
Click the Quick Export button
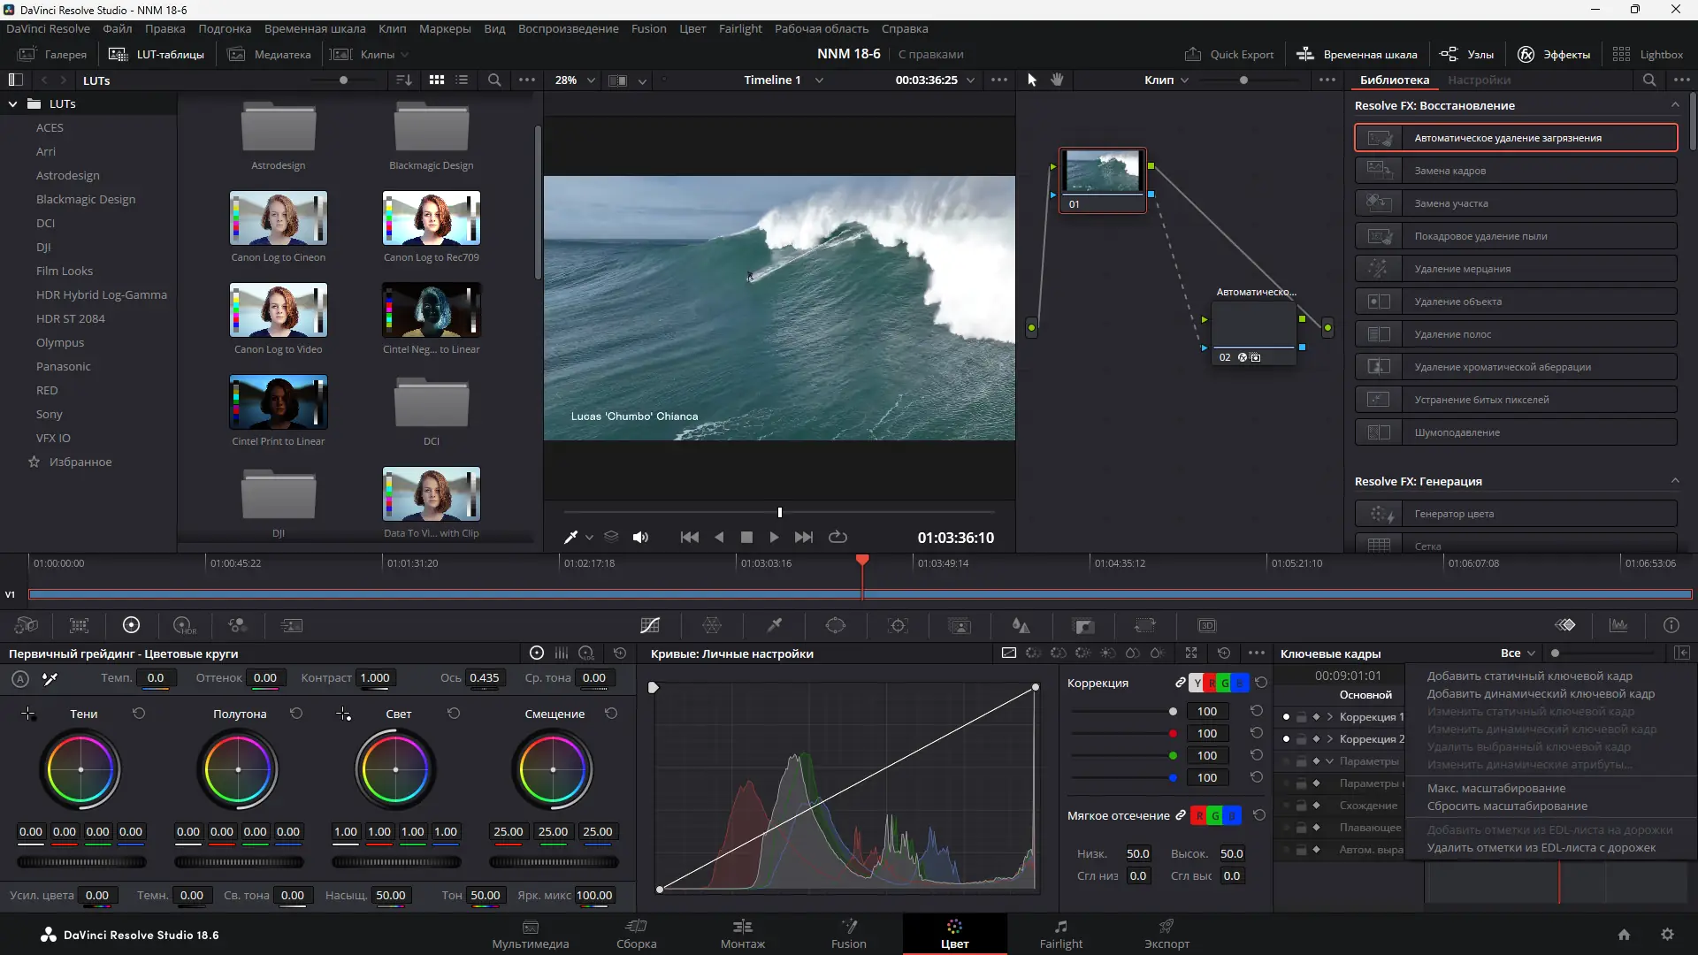(x=1229, y=54)
